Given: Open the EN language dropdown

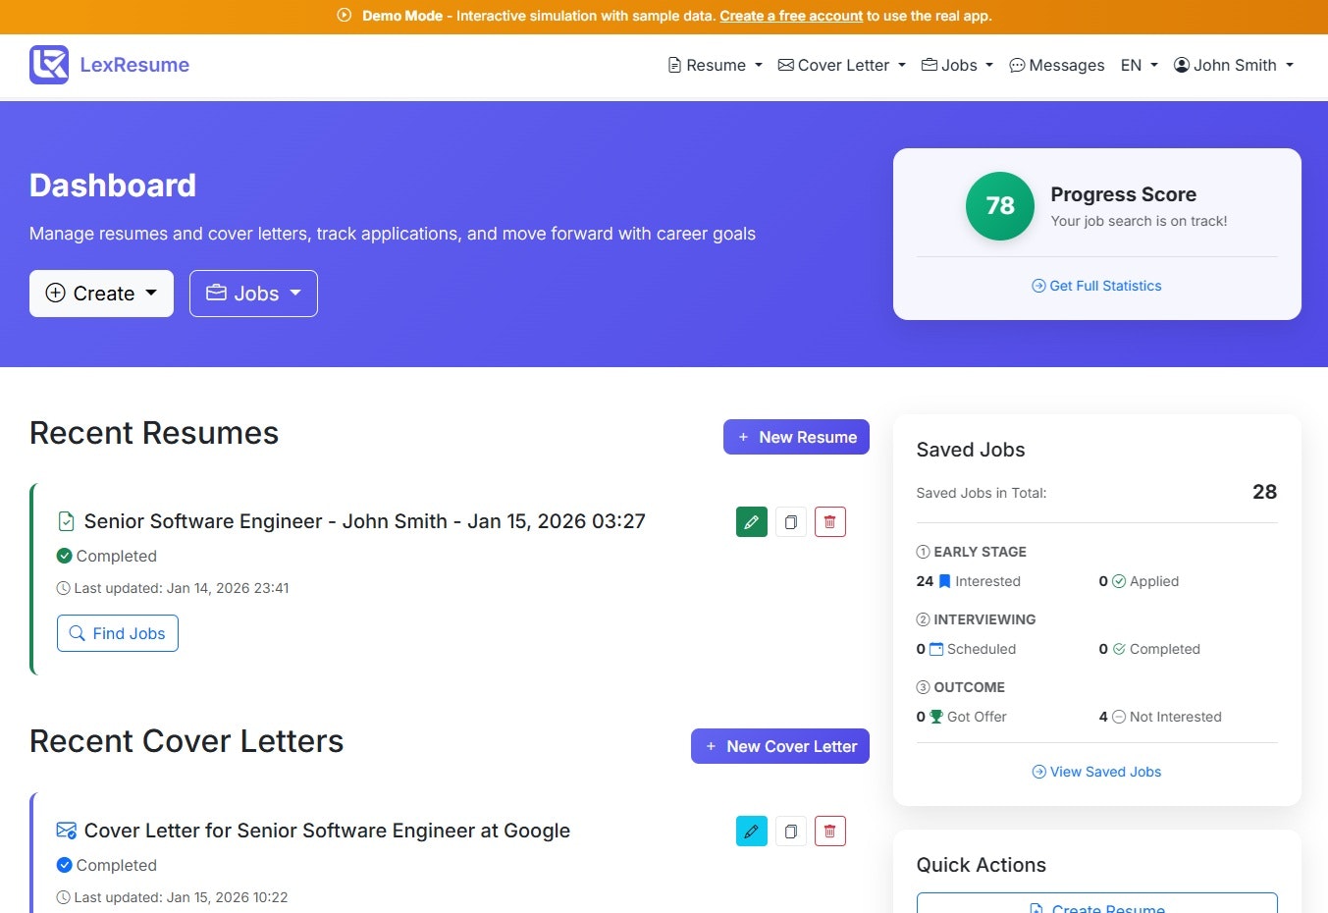Looking at the screenshot, I should [x=1138, y=65].
